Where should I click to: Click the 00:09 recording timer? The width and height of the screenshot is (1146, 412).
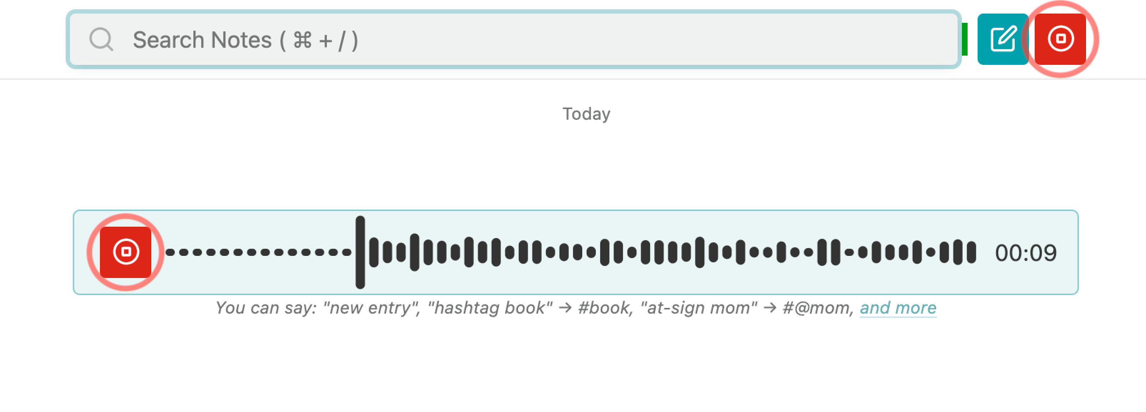coord(1025,253)
